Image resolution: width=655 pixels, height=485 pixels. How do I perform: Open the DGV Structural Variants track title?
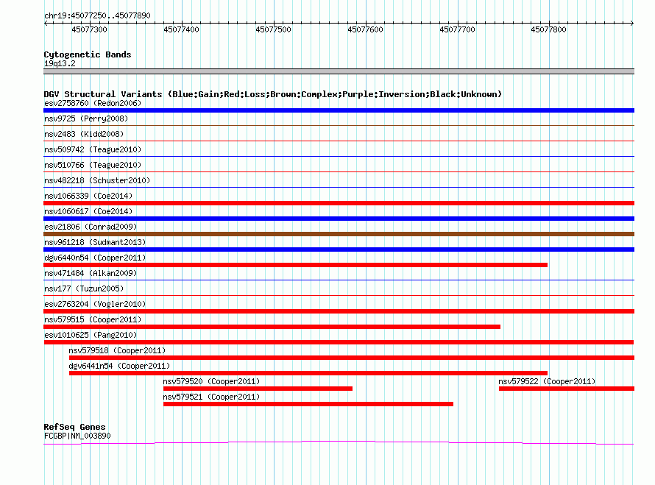(x=273, y=94)
